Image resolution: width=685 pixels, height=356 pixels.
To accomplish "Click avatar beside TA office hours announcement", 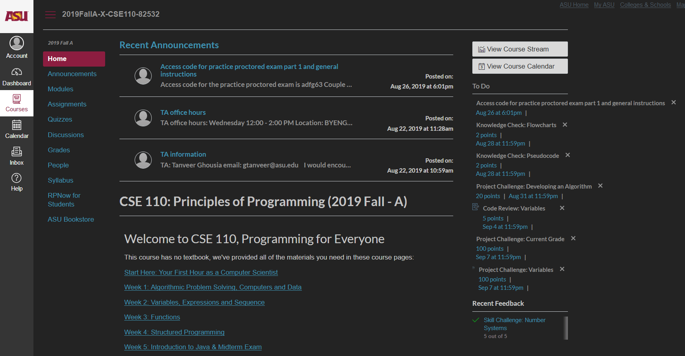I will (x=143, y=118).
